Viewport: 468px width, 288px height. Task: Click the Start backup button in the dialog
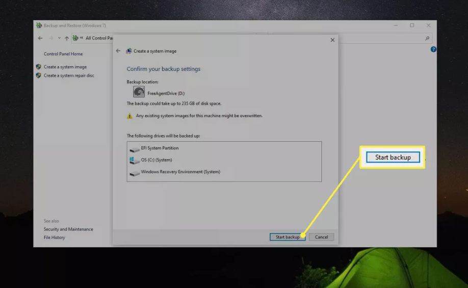[x=287, y=237]
